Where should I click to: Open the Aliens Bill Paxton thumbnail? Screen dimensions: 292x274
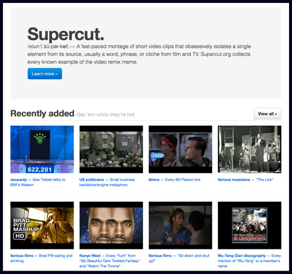pyautogui.click(x=180, y=150)
